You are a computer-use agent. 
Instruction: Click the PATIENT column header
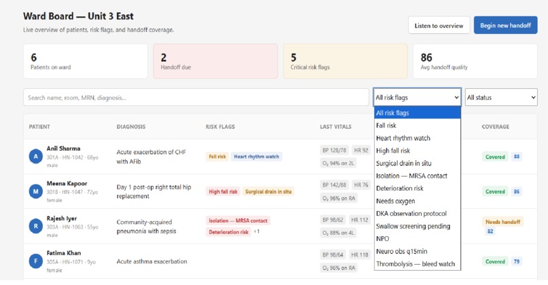tap(39, 127)
